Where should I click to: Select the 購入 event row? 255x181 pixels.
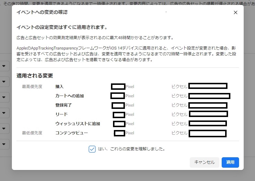pos(59,86)
